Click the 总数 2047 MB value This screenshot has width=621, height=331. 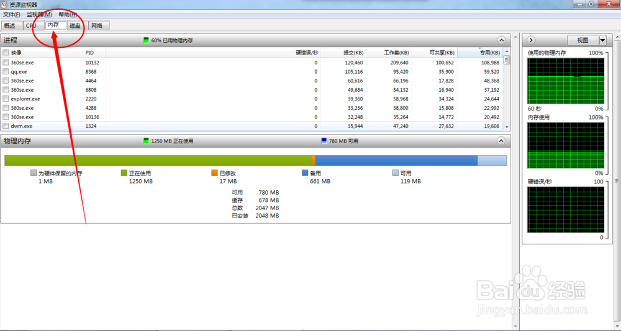coord(267,208)
